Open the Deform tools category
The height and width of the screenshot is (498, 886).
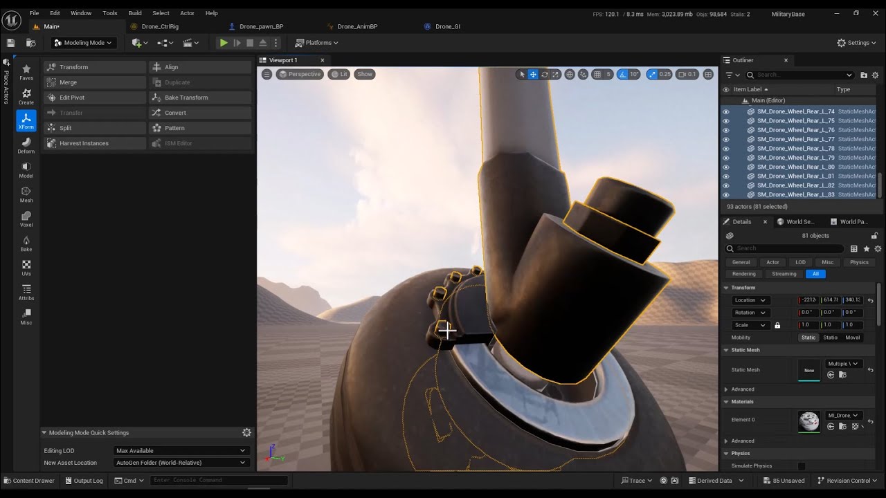point(26,145)
